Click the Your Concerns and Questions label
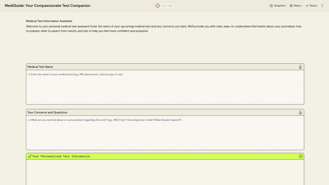329x185 pixels. pos(47,112)
